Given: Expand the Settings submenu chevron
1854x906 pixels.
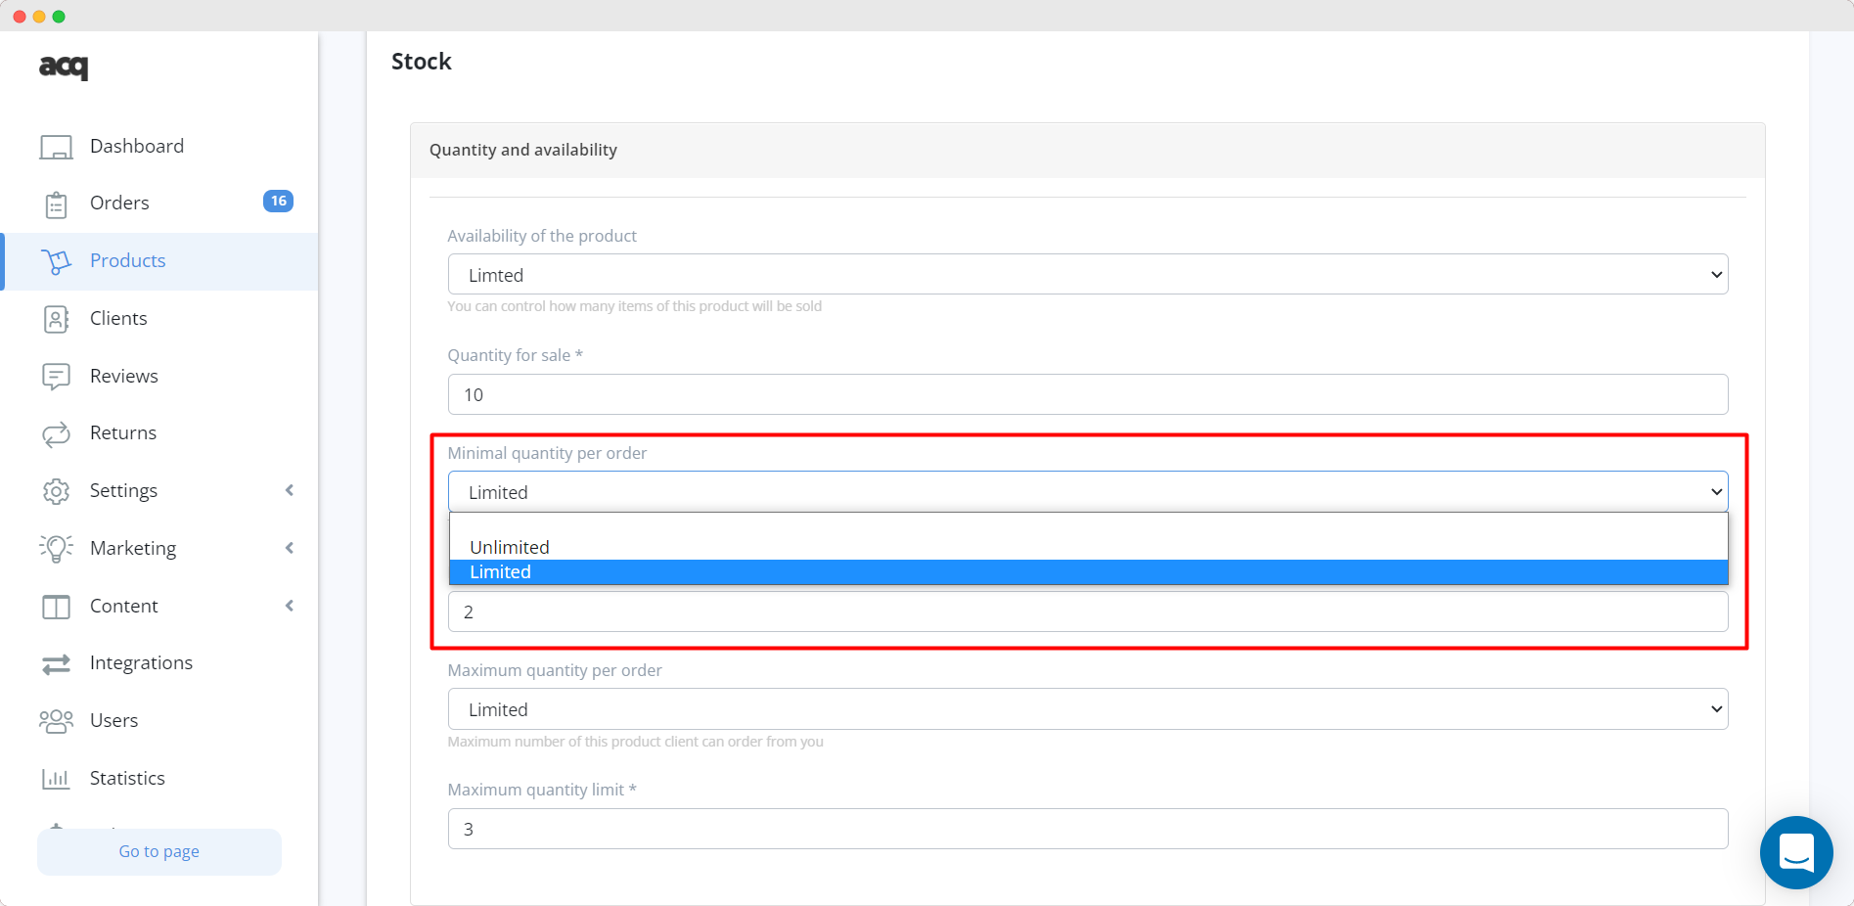Looking at the screenshot, I should 290,490.
